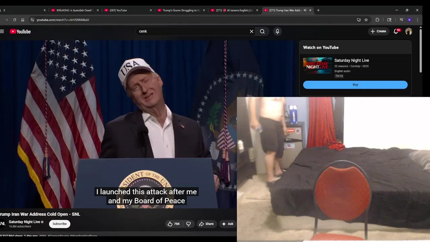Mute the audio on Trump Iran War tab
430x242 pixels.
(x=305, y=10)
